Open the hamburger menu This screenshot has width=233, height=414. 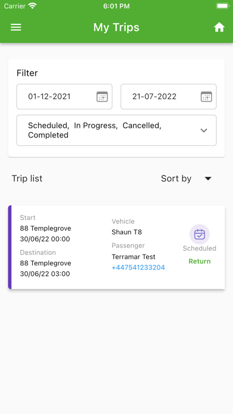(16, 27)
